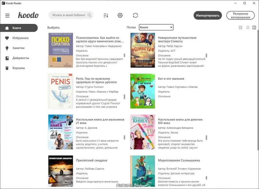The width and height of the screenshot is (259, 189).
Task: Click title Кот и его мальчик
Action: [171, 79]
